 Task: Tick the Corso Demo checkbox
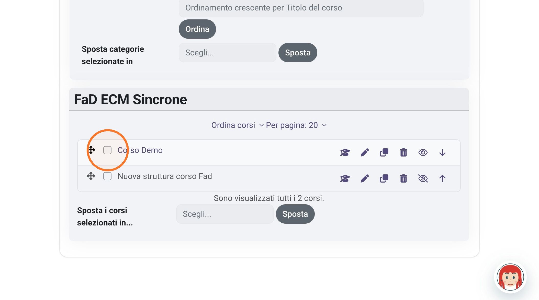107,150
